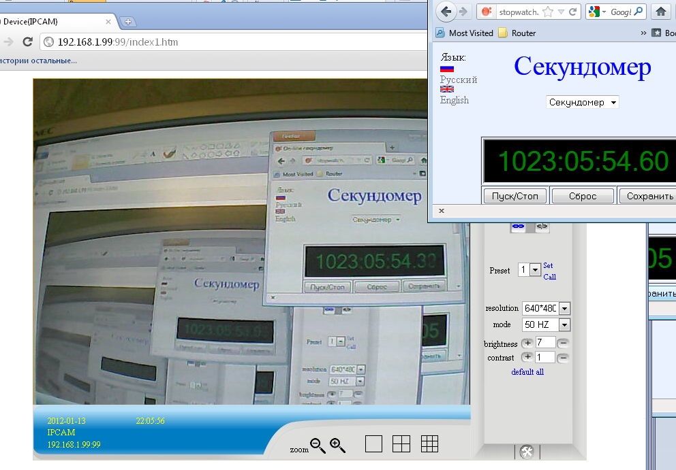Increase brightness with plus button
Image resolution: width=676 pixels, height=470 pixels.
(x=527, y=343)
